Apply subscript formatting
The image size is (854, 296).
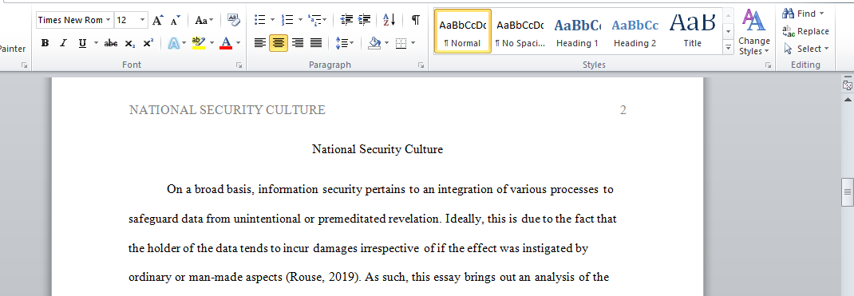point(129,43)
